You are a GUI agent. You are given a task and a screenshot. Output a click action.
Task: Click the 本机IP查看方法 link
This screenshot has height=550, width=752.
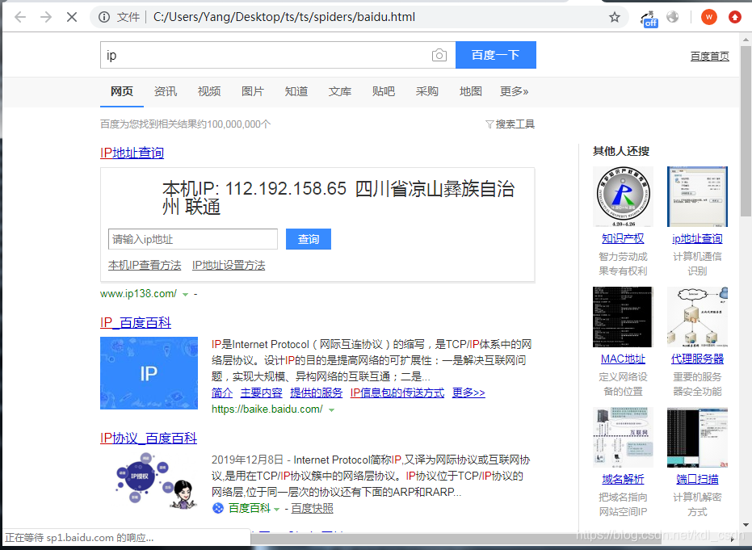coord(145,265)
